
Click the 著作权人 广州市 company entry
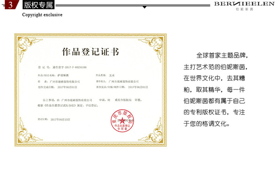pos(117,82)
